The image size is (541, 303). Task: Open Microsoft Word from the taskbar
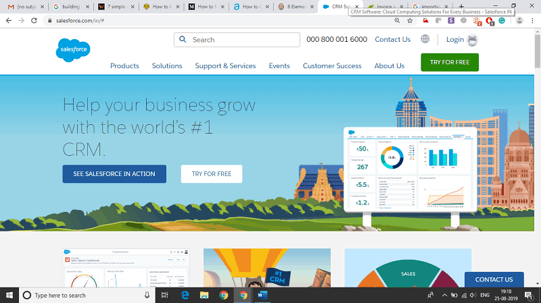pyautogui.click(x=262, y=295)
